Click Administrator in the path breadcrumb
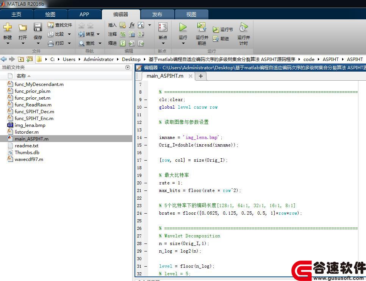366x281 pixels. [99, 59]
